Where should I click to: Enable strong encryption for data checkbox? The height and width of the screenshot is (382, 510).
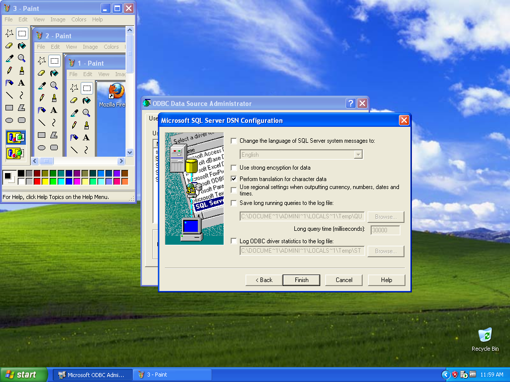234,168
